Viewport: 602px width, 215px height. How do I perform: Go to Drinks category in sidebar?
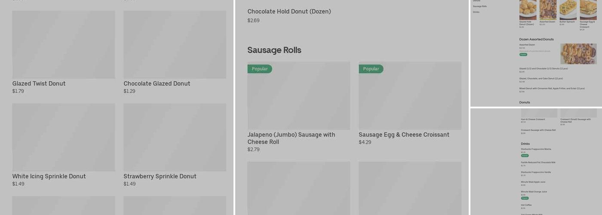[476, 12]
